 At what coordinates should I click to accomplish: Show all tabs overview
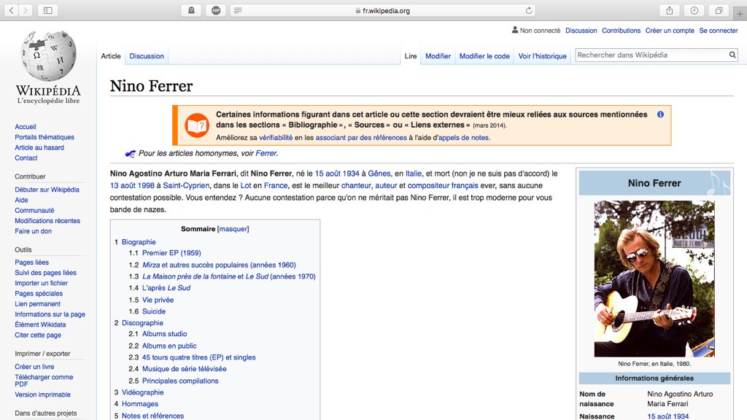pyautogui.click(x=719, y=10)
